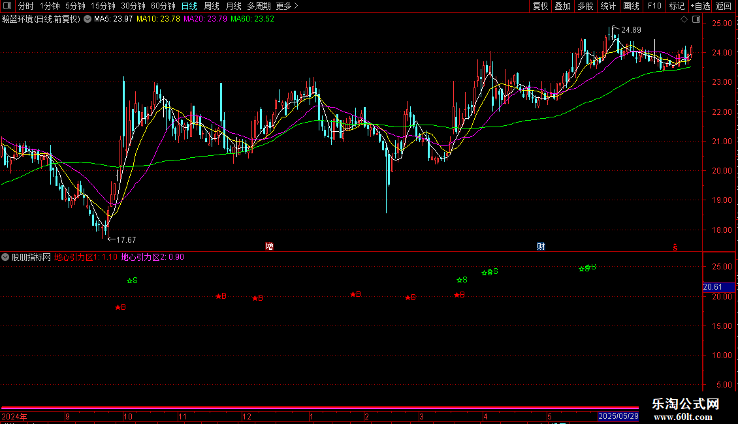The height and width of the screenshot is (424, 738).
Task: Select the 日线 daily period
Action: click(189, 6)
